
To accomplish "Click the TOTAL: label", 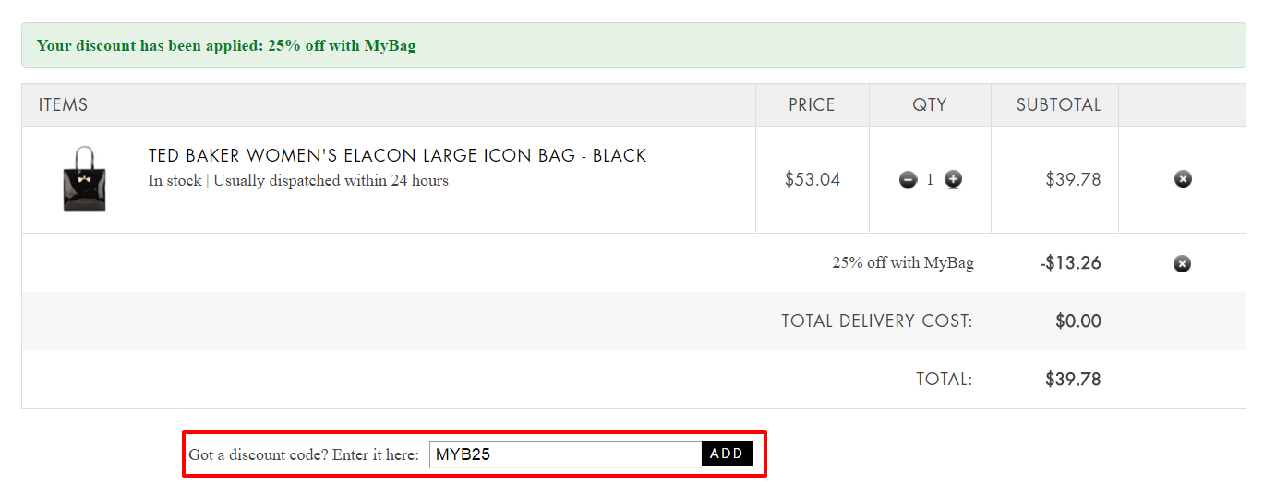I will tap(944, 379).
